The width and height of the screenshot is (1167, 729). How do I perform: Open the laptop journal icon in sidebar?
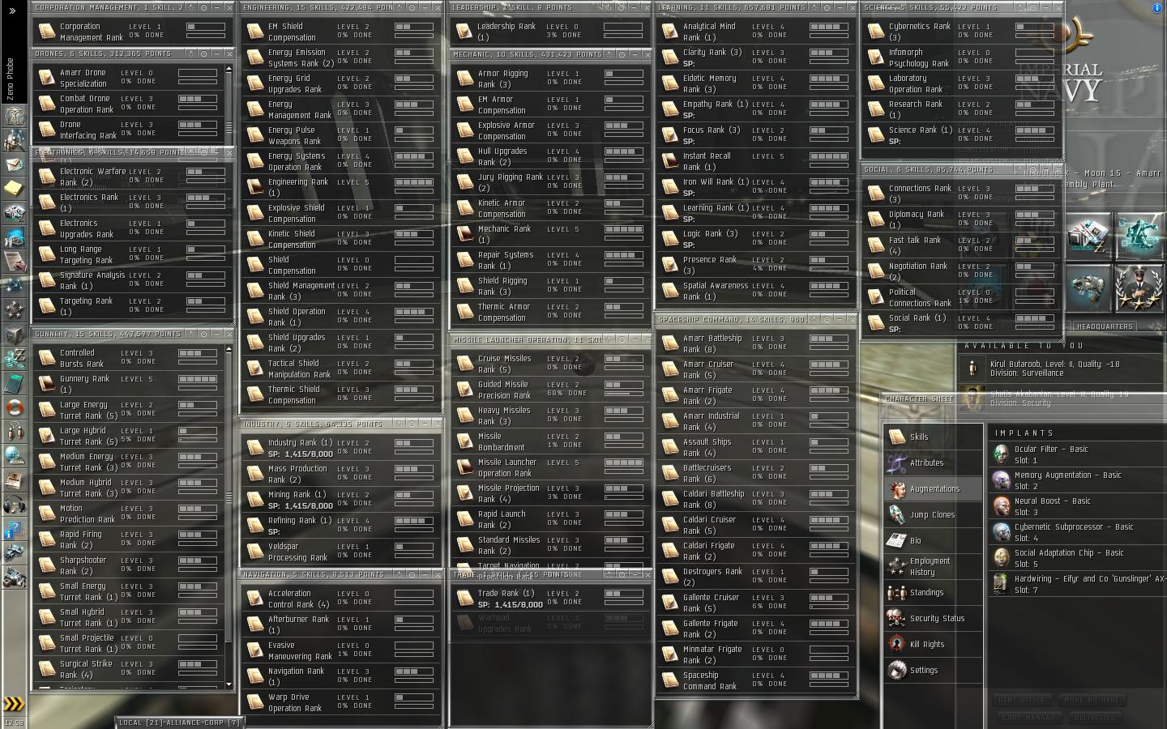14,480
